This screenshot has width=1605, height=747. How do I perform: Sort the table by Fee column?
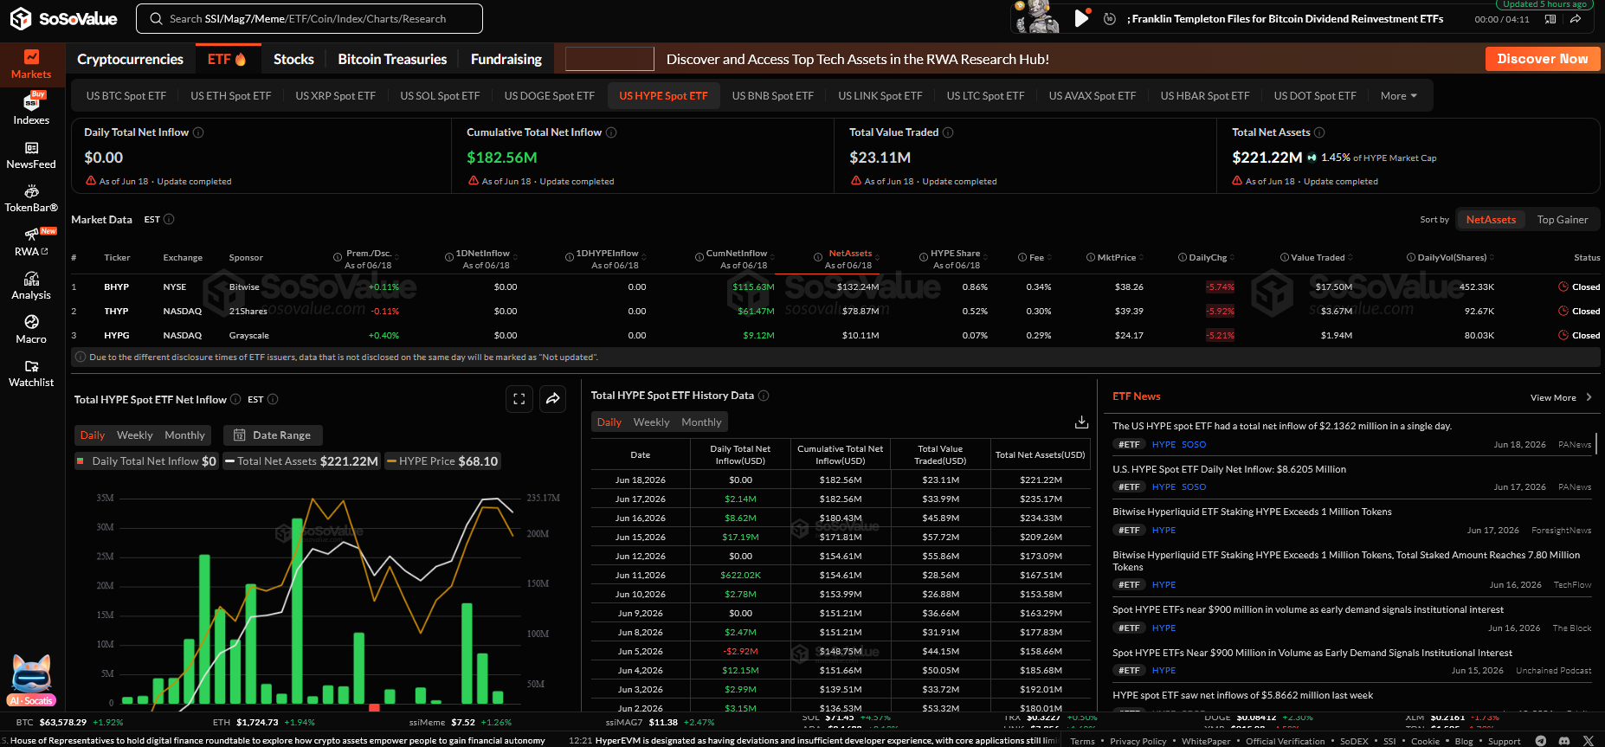click(x=1036, y=258)
